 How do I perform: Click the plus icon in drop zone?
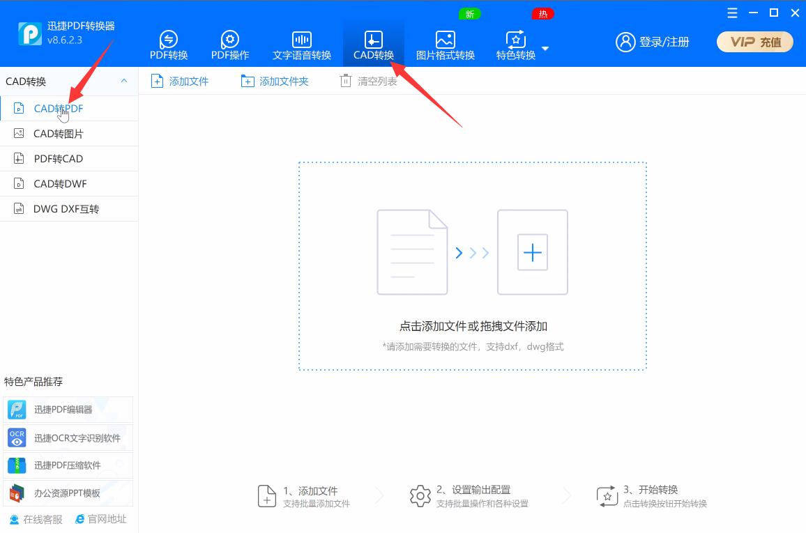533,252
